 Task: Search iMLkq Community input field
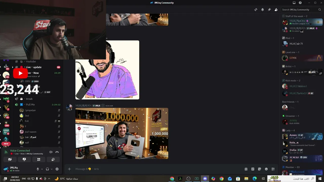point(301,10)
